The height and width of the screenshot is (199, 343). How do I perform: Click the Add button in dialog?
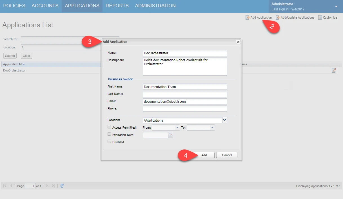point(204,155)
